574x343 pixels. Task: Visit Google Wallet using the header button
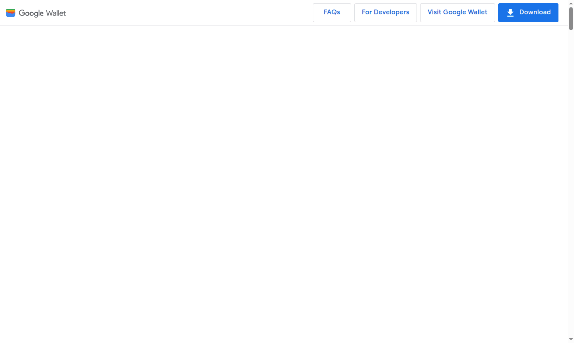click(x=457, y=12)
